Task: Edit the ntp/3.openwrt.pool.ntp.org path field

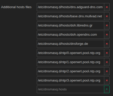Action: point(70,80)
